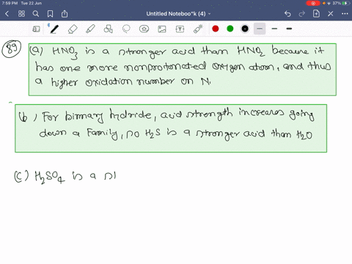Tap the screen recording indicator
352x264 pixels.
click(x=313, y=3)
